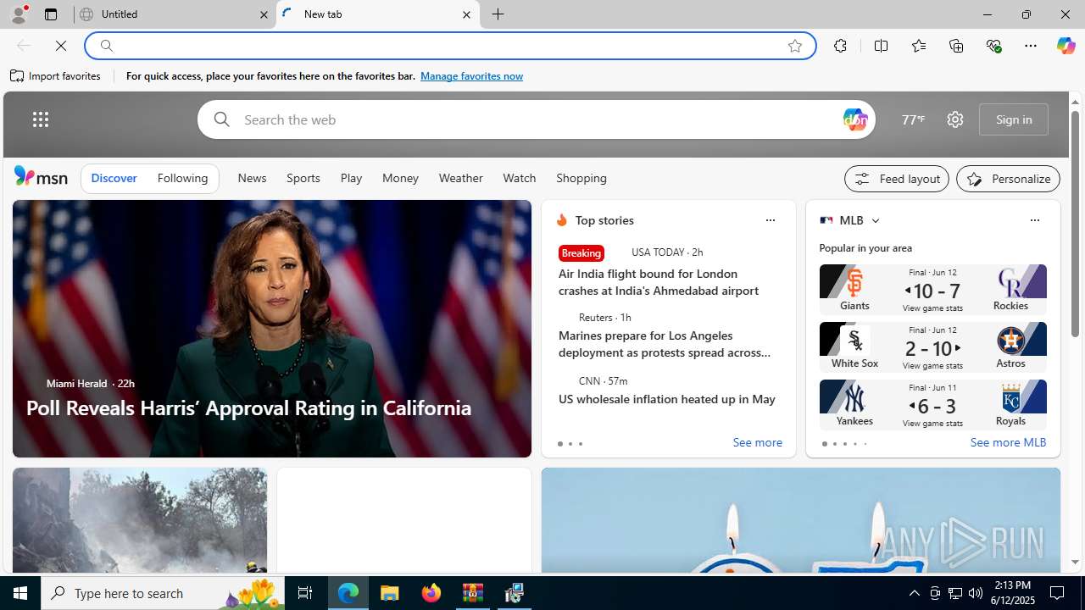Open the News menu item
Viewport: 1085px width, 610px height.
(252, 178)
